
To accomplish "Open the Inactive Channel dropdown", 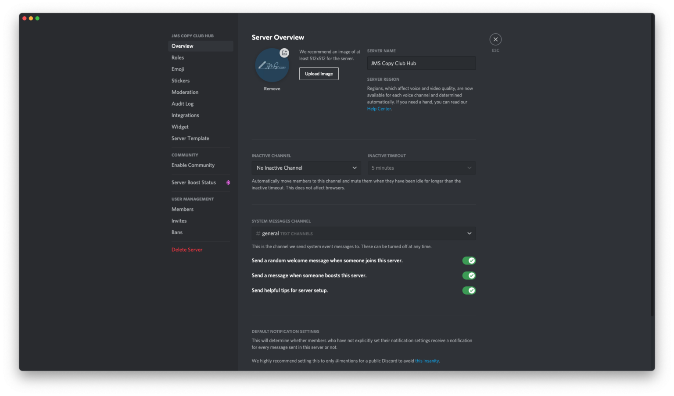I will tap(306, 168).
